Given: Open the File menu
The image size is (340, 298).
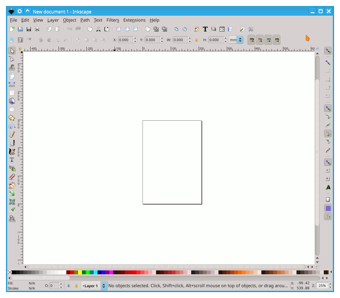Looking at the screenshot, I should [14, 20].
